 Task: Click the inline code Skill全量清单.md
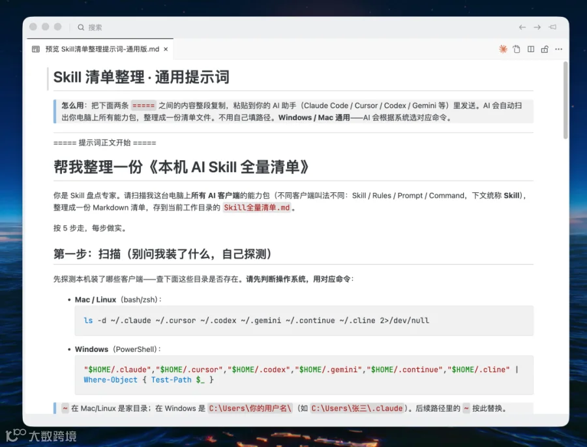pos(257,208)
